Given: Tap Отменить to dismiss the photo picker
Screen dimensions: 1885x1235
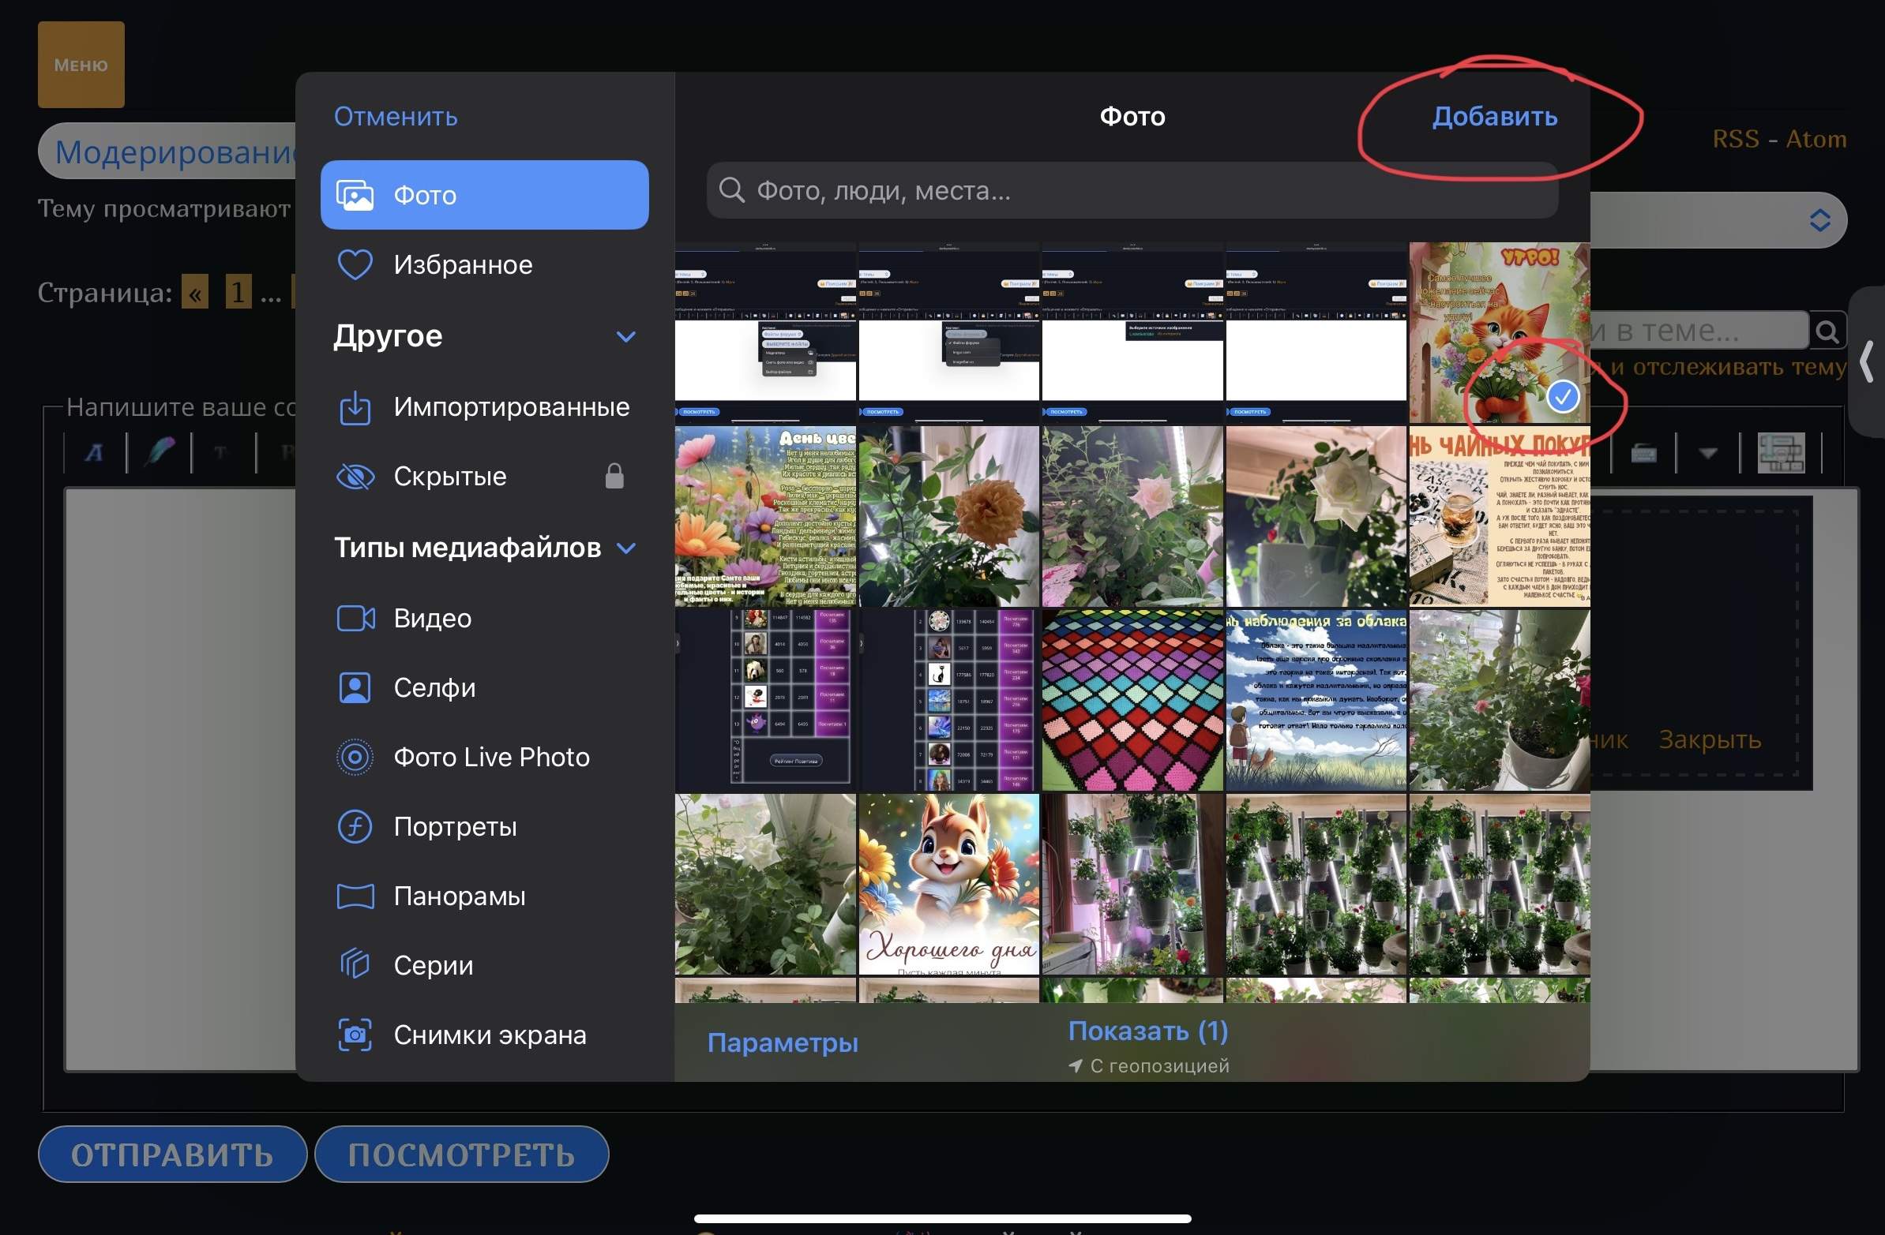Looking at the screenshot, I should [x=395, y=116].
